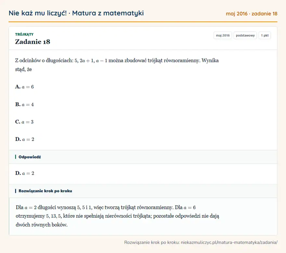Select answer C. a = 3
Viewport: 286px width, 253px height.
coord(24,122)
